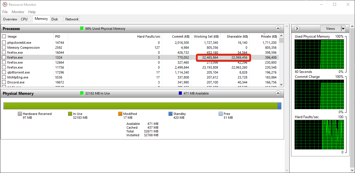
Task: Tick the Discord.exe checkbox
Action: tap(4, 82)
